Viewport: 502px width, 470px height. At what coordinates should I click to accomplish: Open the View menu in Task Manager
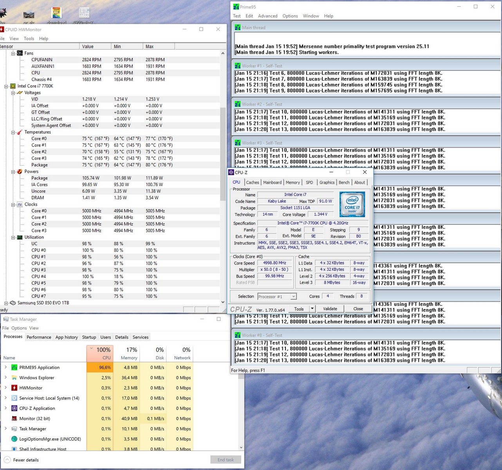[x=34, y=328]
